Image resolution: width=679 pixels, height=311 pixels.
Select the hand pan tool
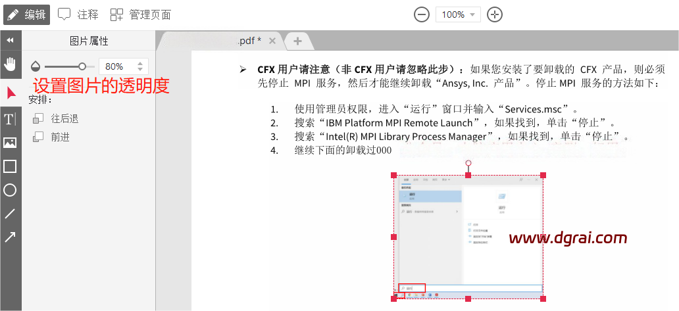pos(10,64)
